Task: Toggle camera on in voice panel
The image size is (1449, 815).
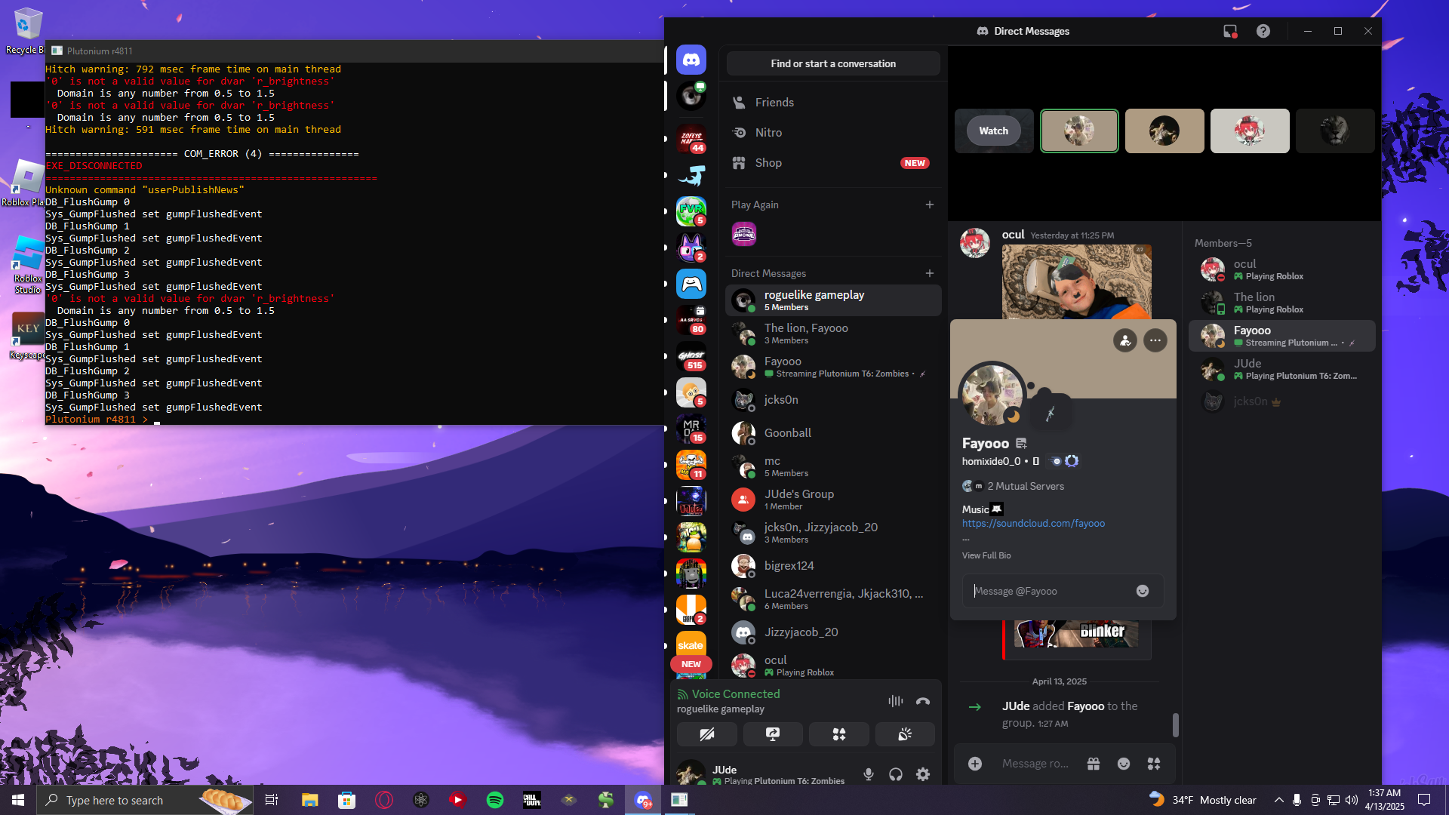Action: click(x=707, y=733)
